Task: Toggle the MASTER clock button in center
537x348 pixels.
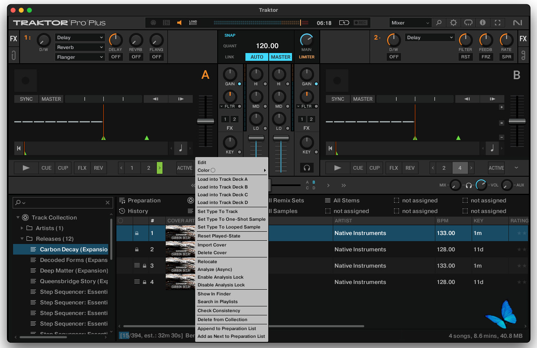Action: (281, 57)
